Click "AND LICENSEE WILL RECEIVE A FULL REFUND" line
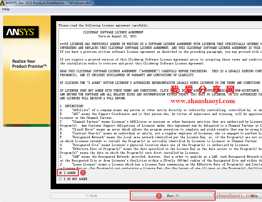The image size is (262, 202). tap(93, 98)
